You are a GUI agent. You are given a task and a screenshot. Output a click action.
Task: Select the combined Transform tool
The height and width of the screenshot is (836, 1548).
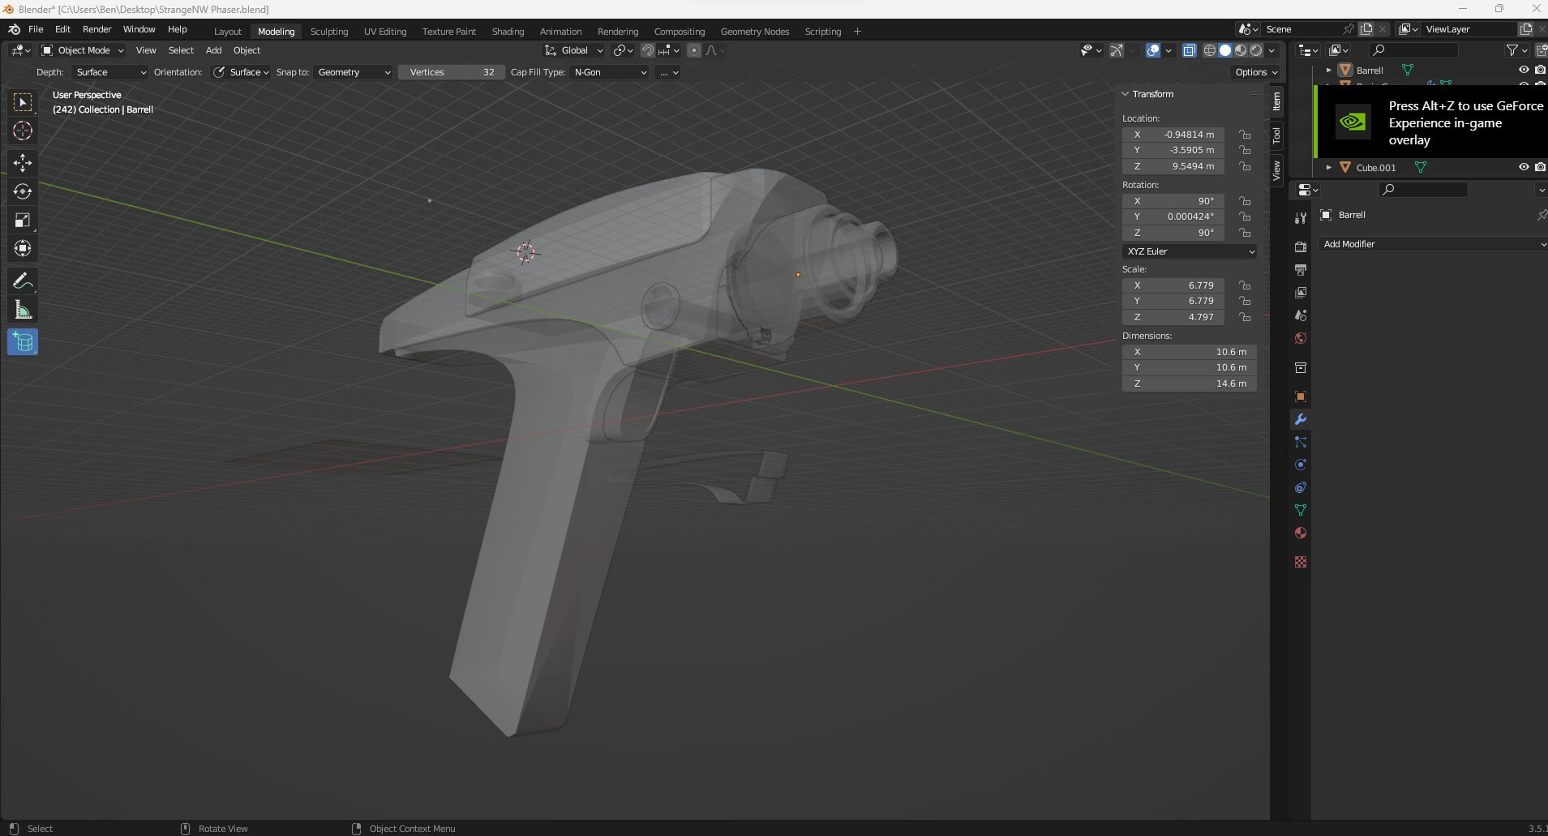coord(23,248)
